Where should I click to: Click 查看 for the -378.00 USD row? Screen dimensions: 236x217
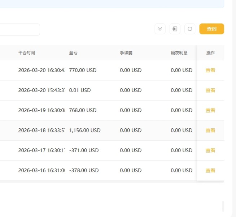click(210, 171)
